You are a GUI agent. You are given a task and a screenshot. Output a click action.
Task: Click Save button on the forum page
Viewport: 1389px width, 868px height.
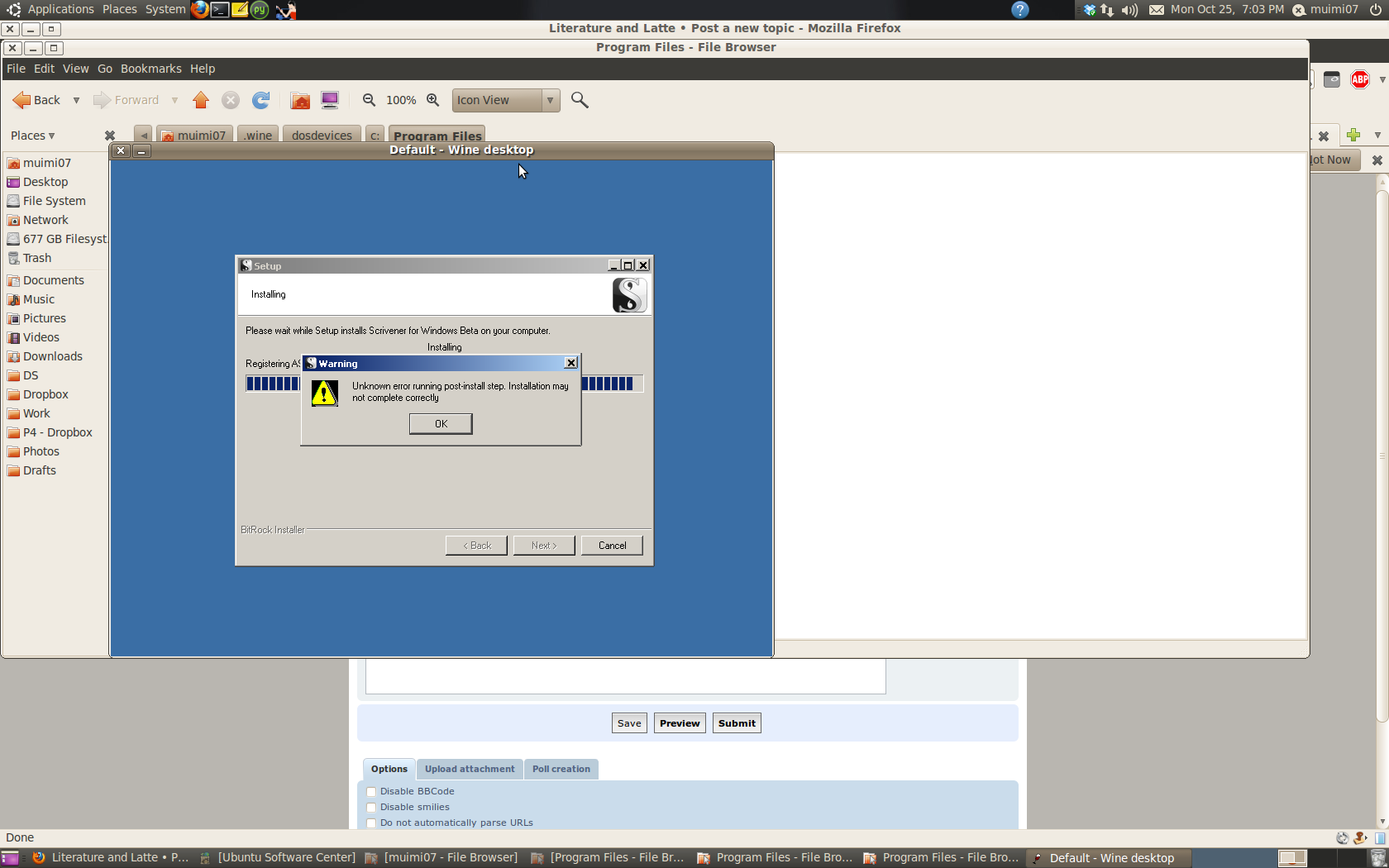click(629, 723)
